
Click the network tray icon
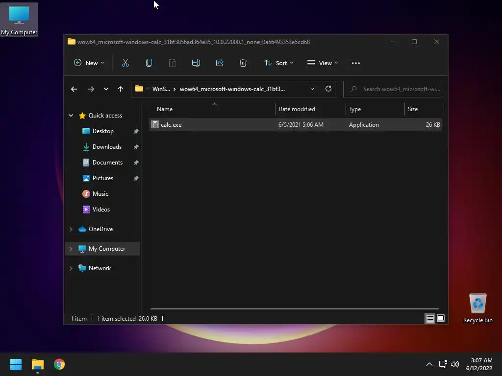(x=443, y=364)
